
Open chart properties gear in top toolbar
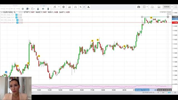(x=63, y=7)
